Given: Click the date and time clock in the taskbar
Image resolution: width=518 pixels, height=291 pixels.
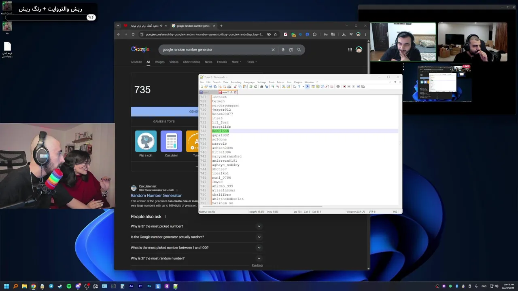Looking at the screenshot, I should click(508, 286).
